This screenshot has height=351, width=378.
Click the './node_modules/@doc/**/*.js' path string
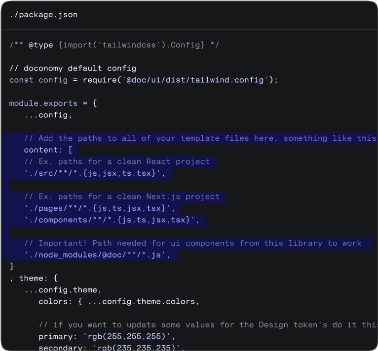tap(99, 255)
